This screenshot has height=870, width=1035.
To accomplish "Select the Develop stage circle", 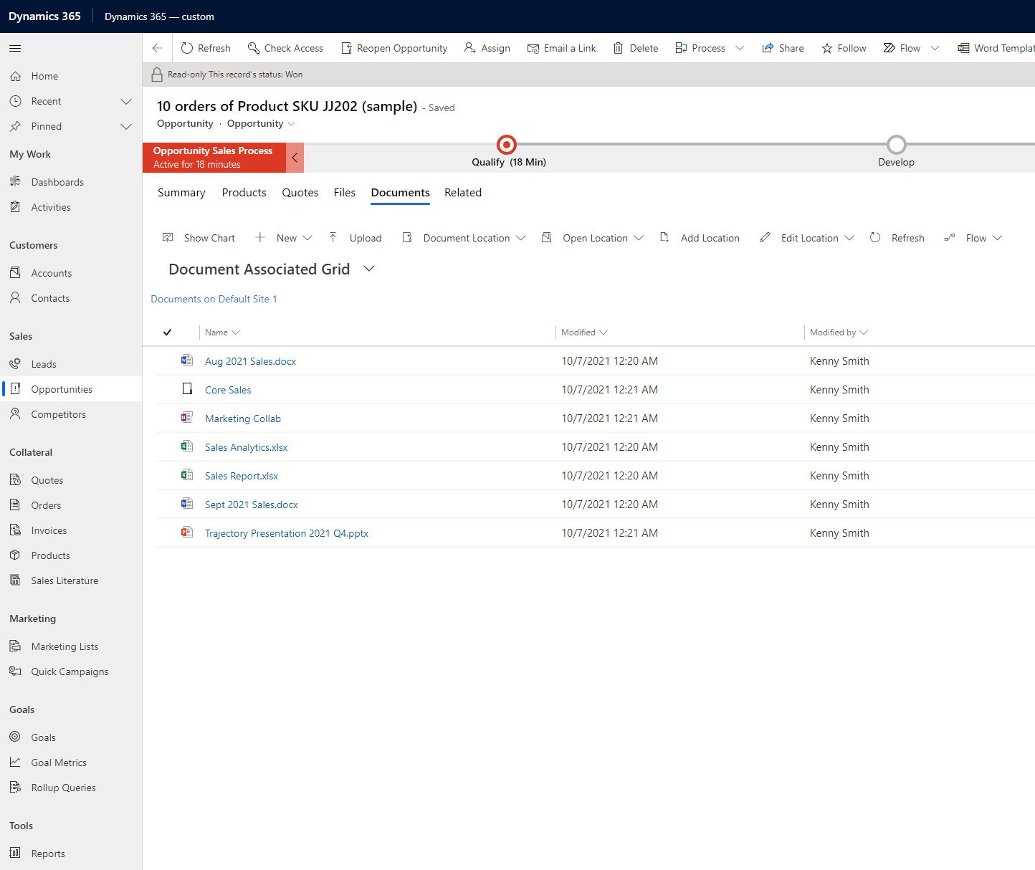I will coord(896,145).
